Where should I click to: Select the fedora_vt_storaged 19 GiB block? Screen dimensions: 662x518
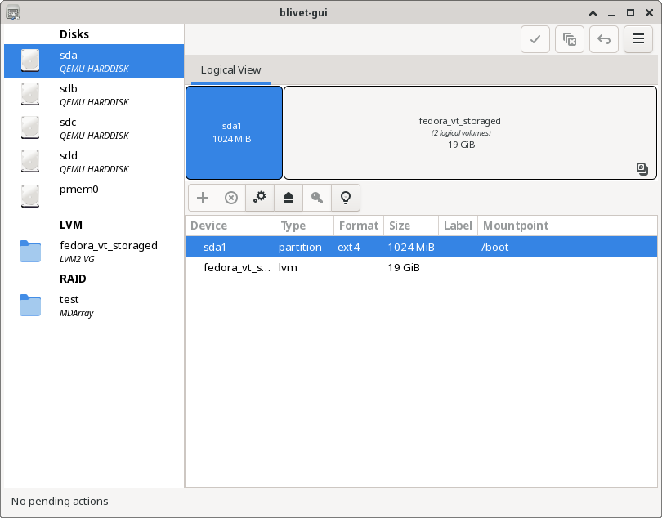470,132
